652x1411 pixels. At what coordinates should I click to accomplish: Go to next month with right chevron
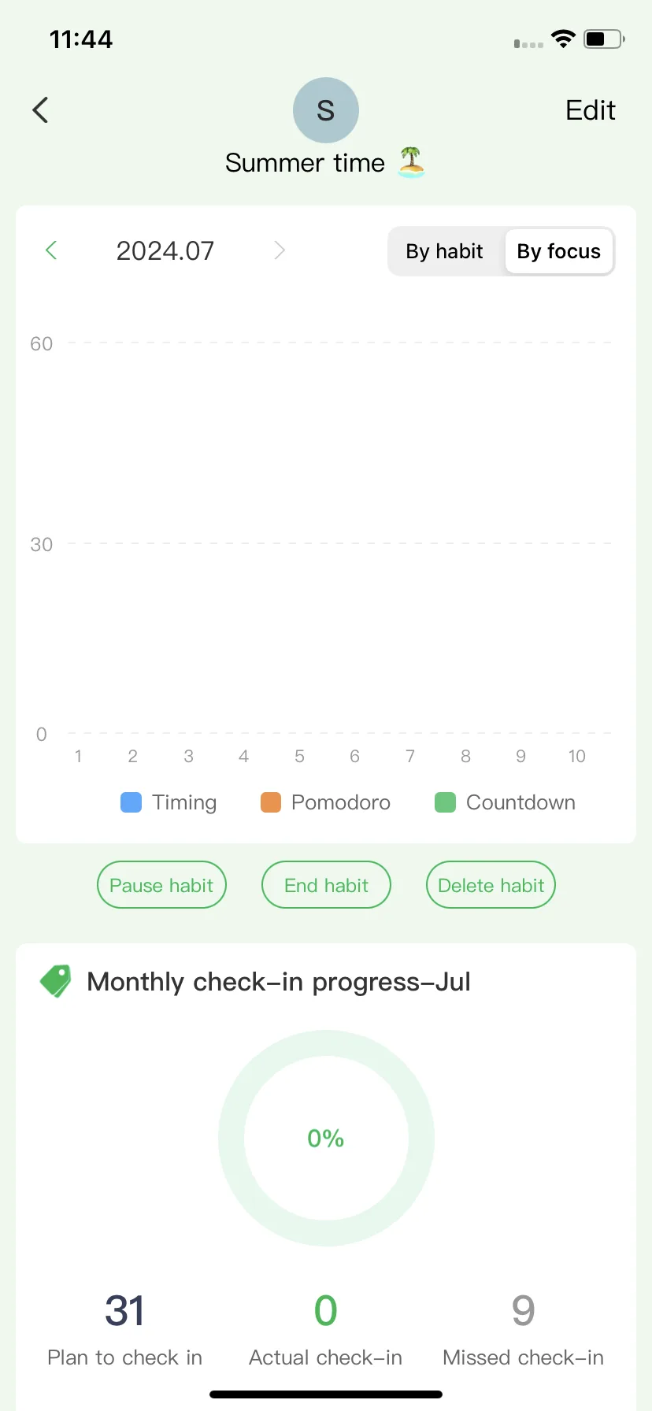(280, 250)
